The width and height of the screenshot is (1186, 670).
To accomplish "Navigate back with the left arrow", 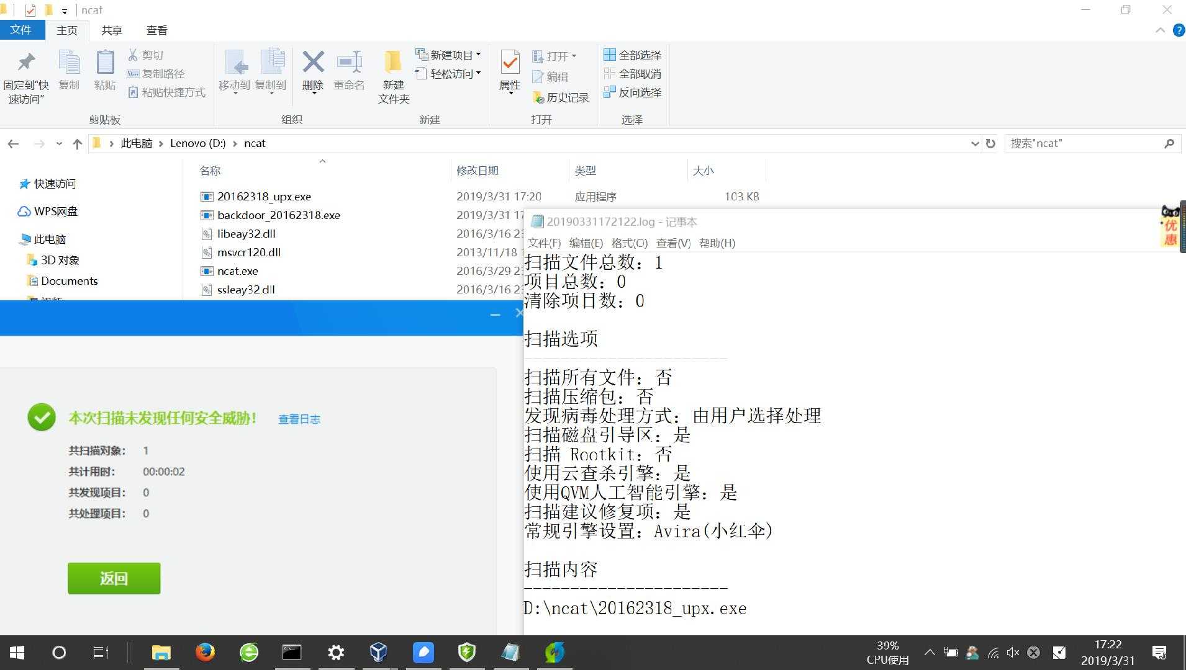I will (x=13, y=143).
